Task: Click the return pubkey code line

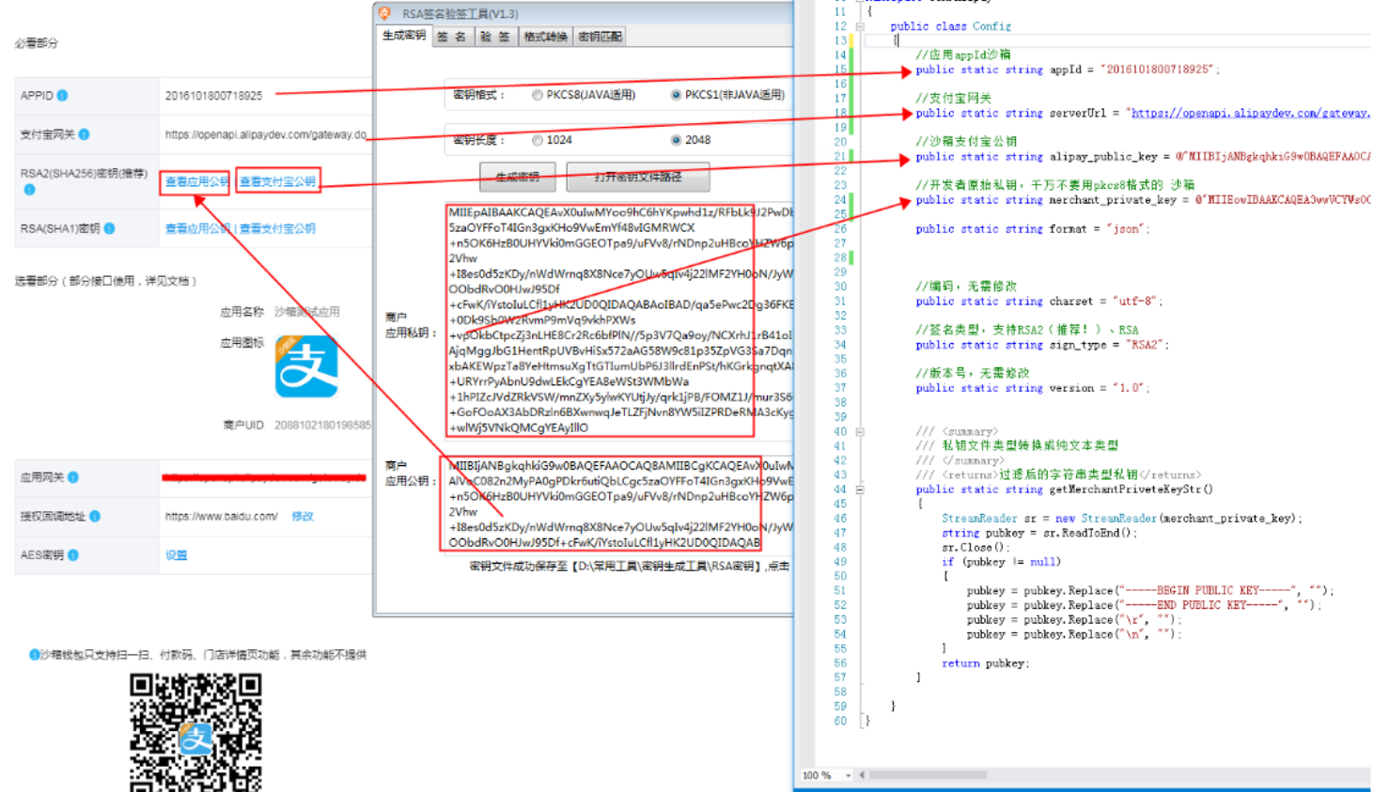Action: pyautogui.click(x=985, y=663)
